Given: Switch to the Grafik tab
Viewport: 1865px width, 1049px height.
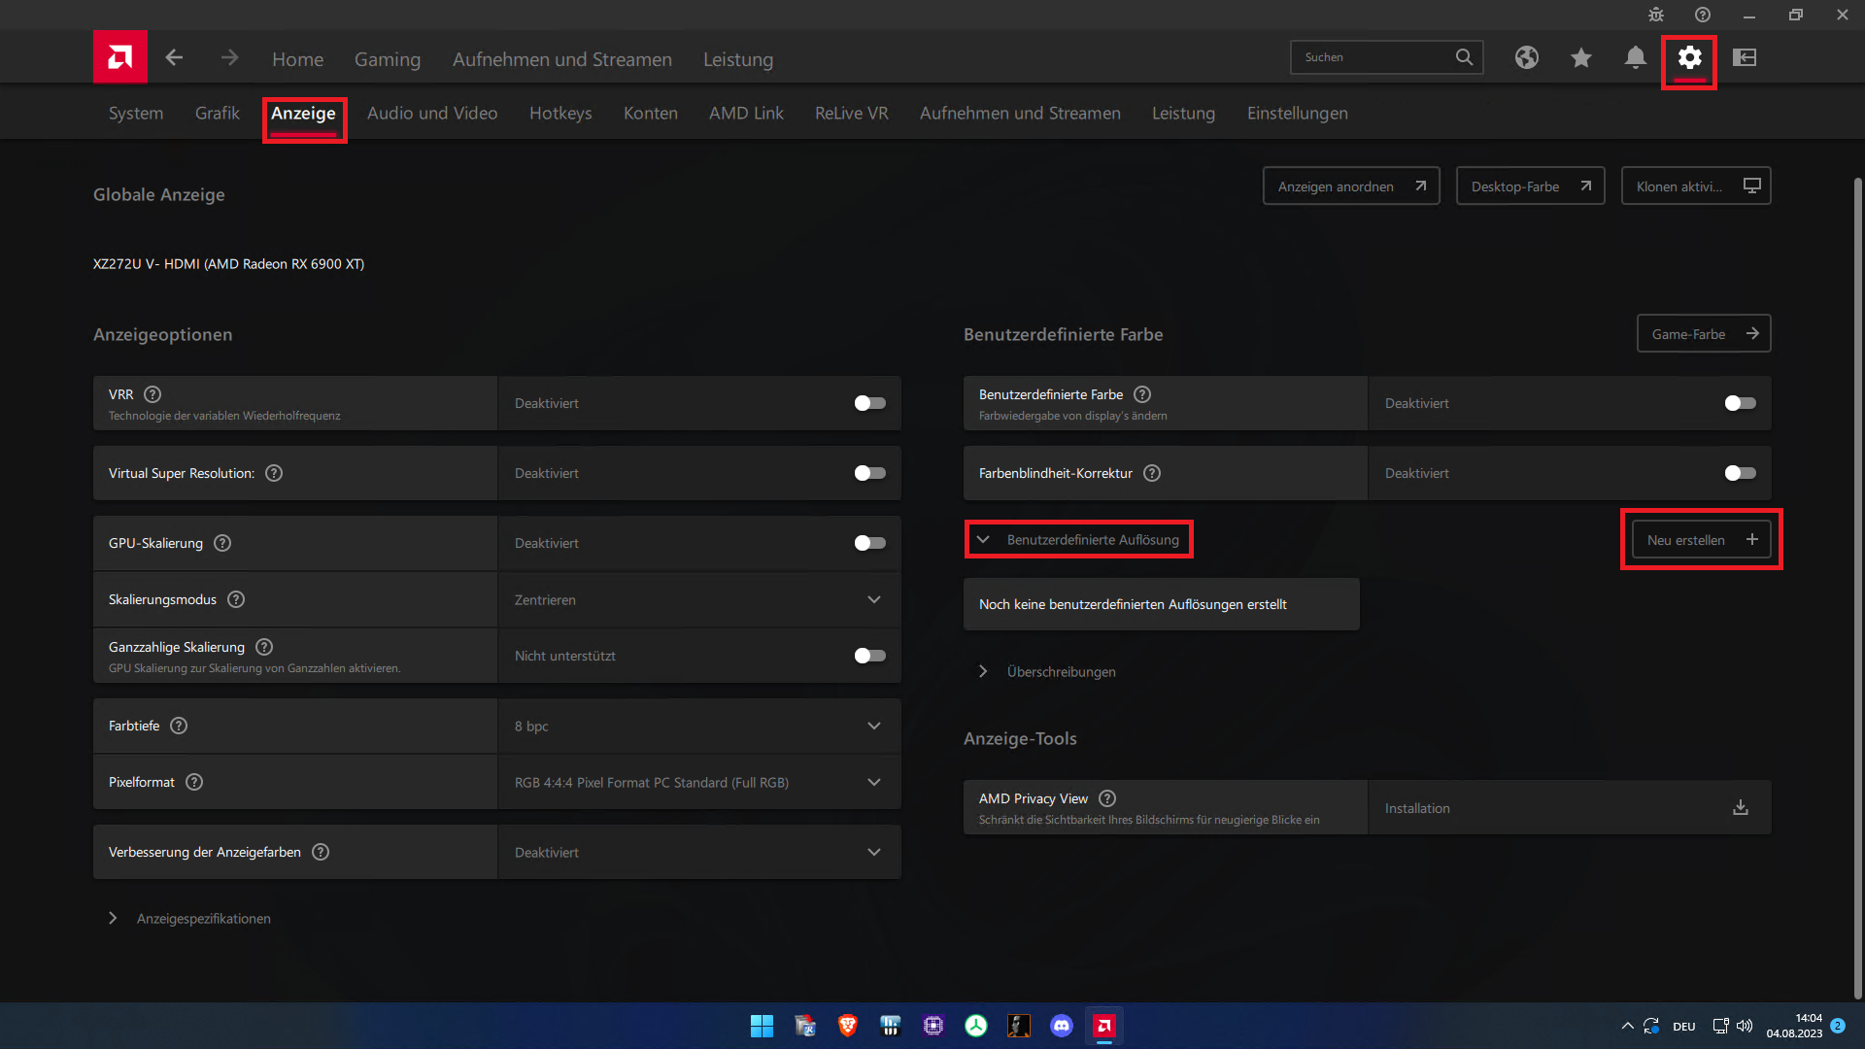Looking at the screenshot, I should coord(217,113).
